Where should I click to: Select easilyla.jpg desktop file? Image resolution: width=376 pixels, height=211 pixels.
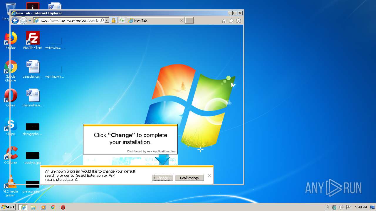tap(32, 158)
